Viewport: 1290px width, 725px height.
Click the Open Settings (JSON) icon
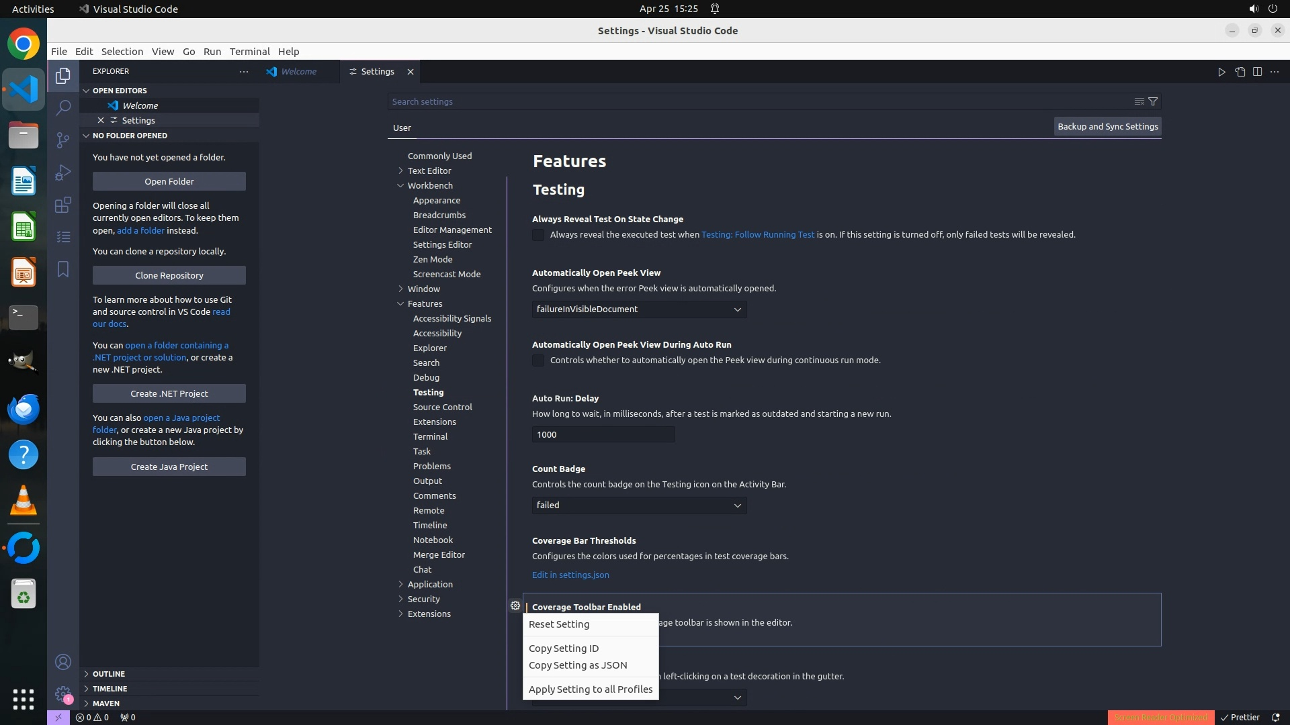coord(1240,72)
